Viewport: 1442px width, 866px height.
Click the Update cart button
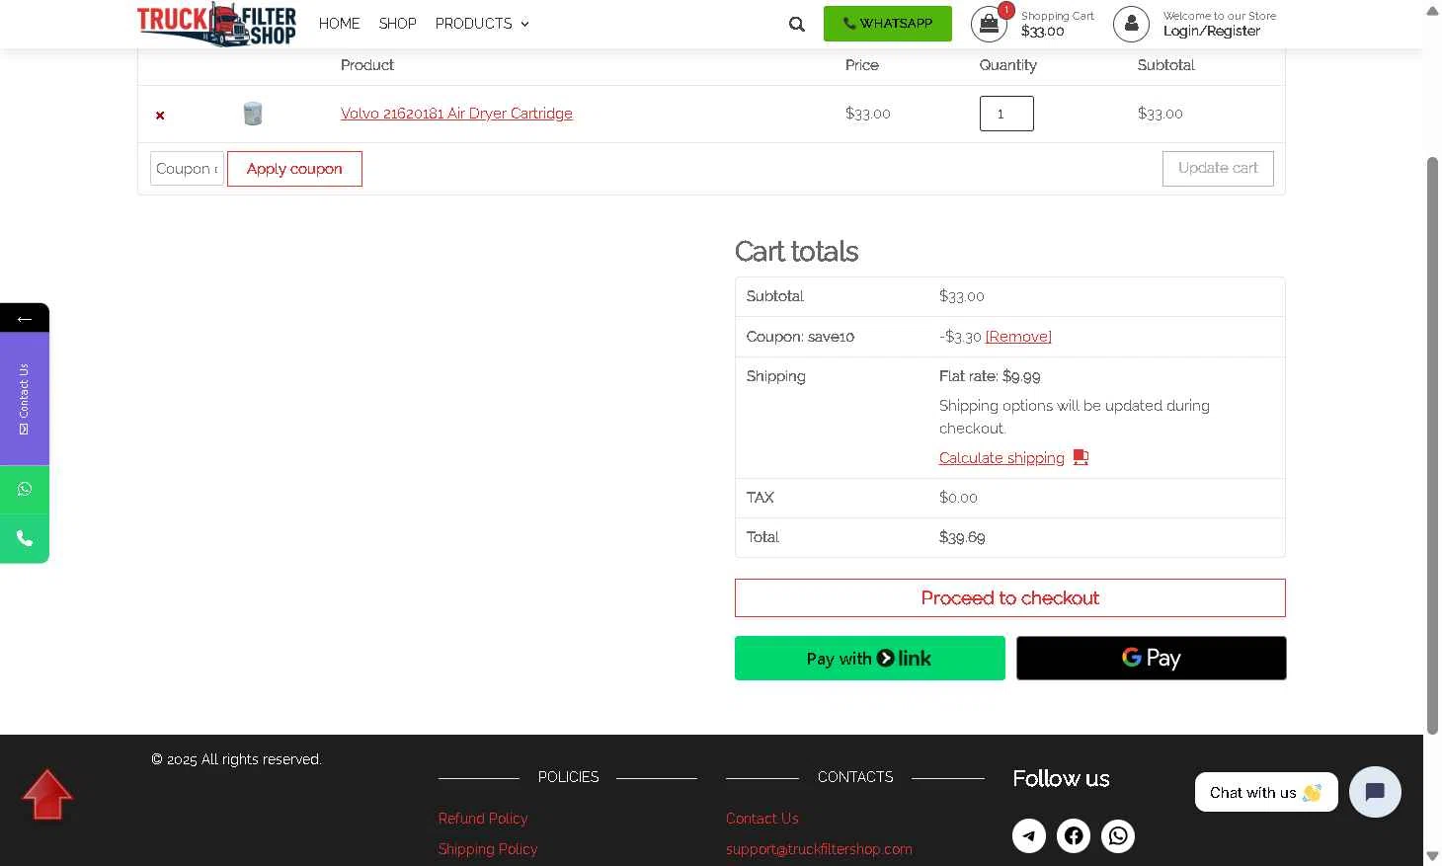[1218, 169]
